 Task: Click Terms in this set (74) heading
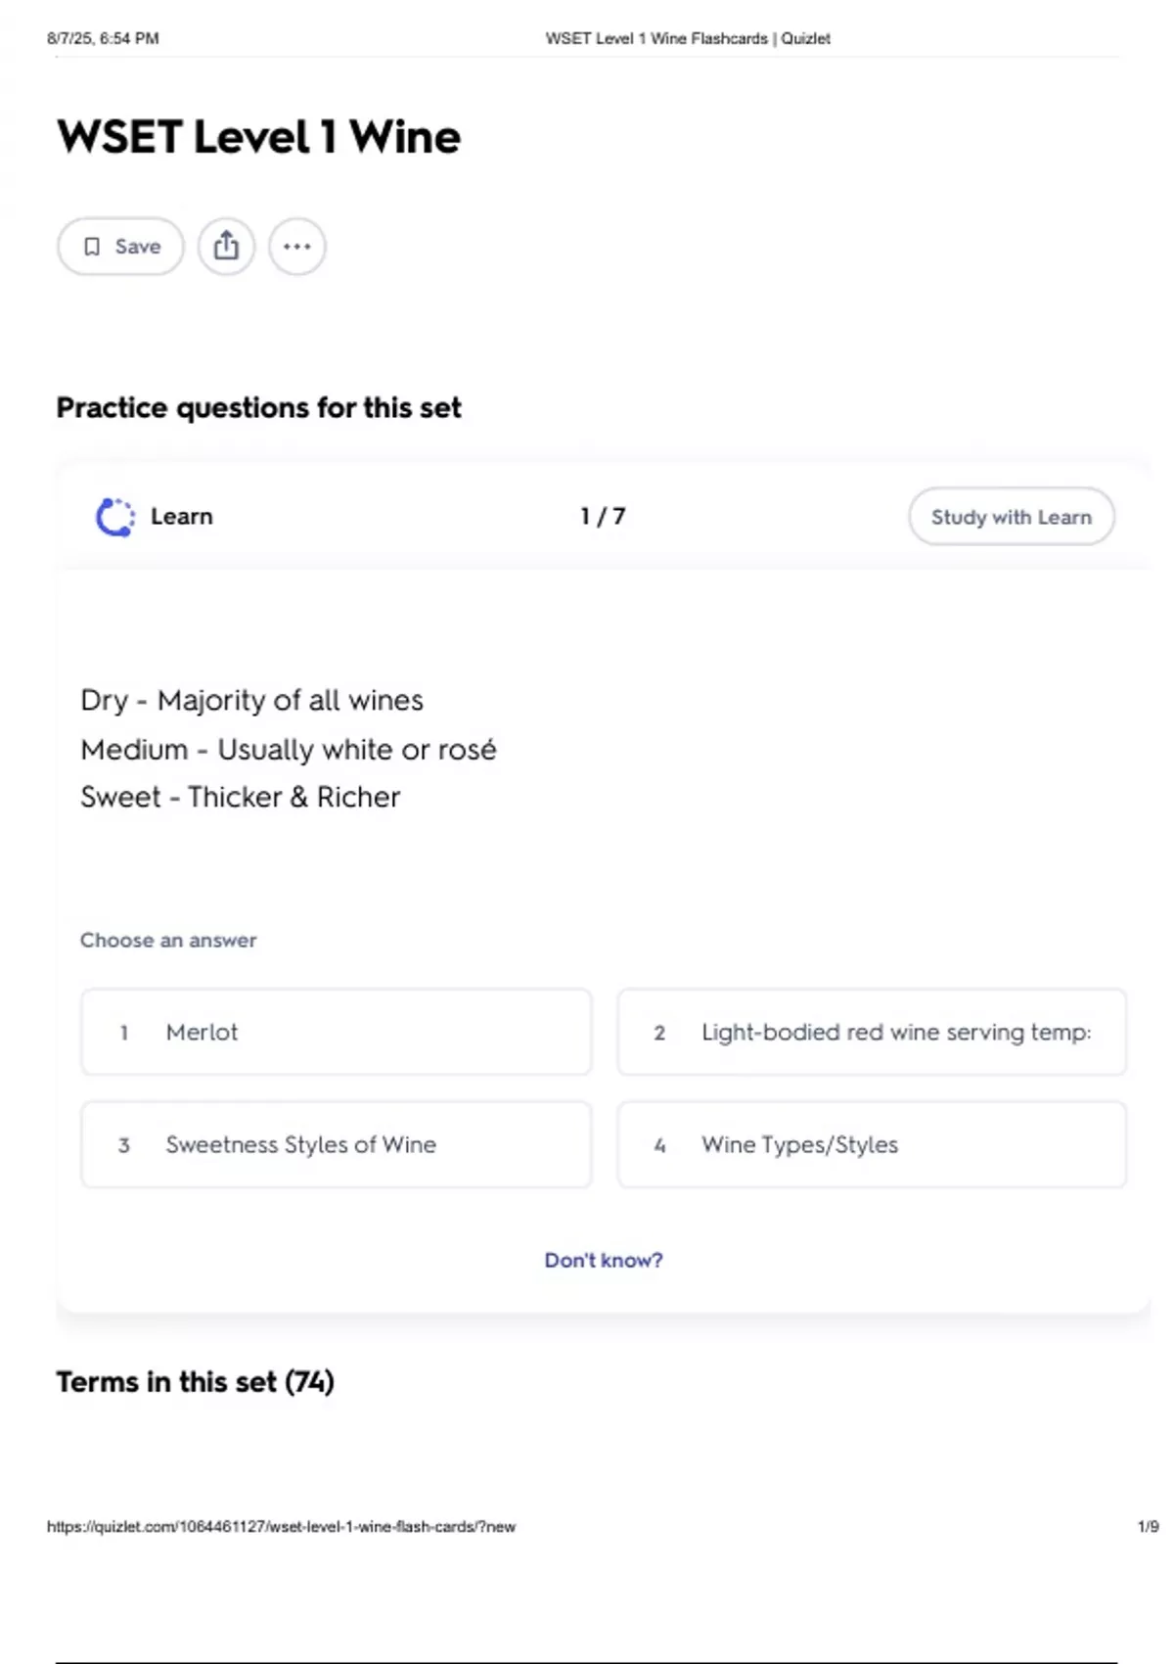(195, 1382)
